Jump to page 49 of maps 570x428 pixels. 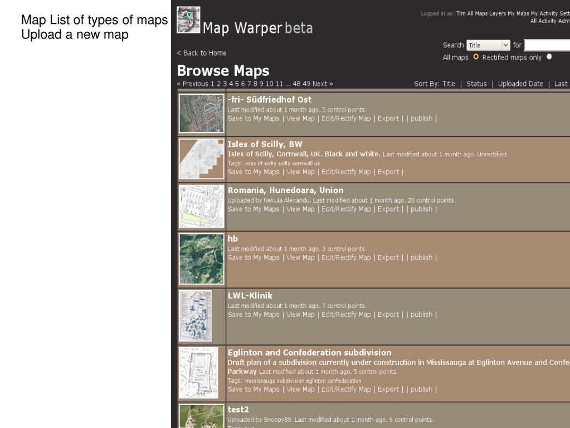point(307,84)
